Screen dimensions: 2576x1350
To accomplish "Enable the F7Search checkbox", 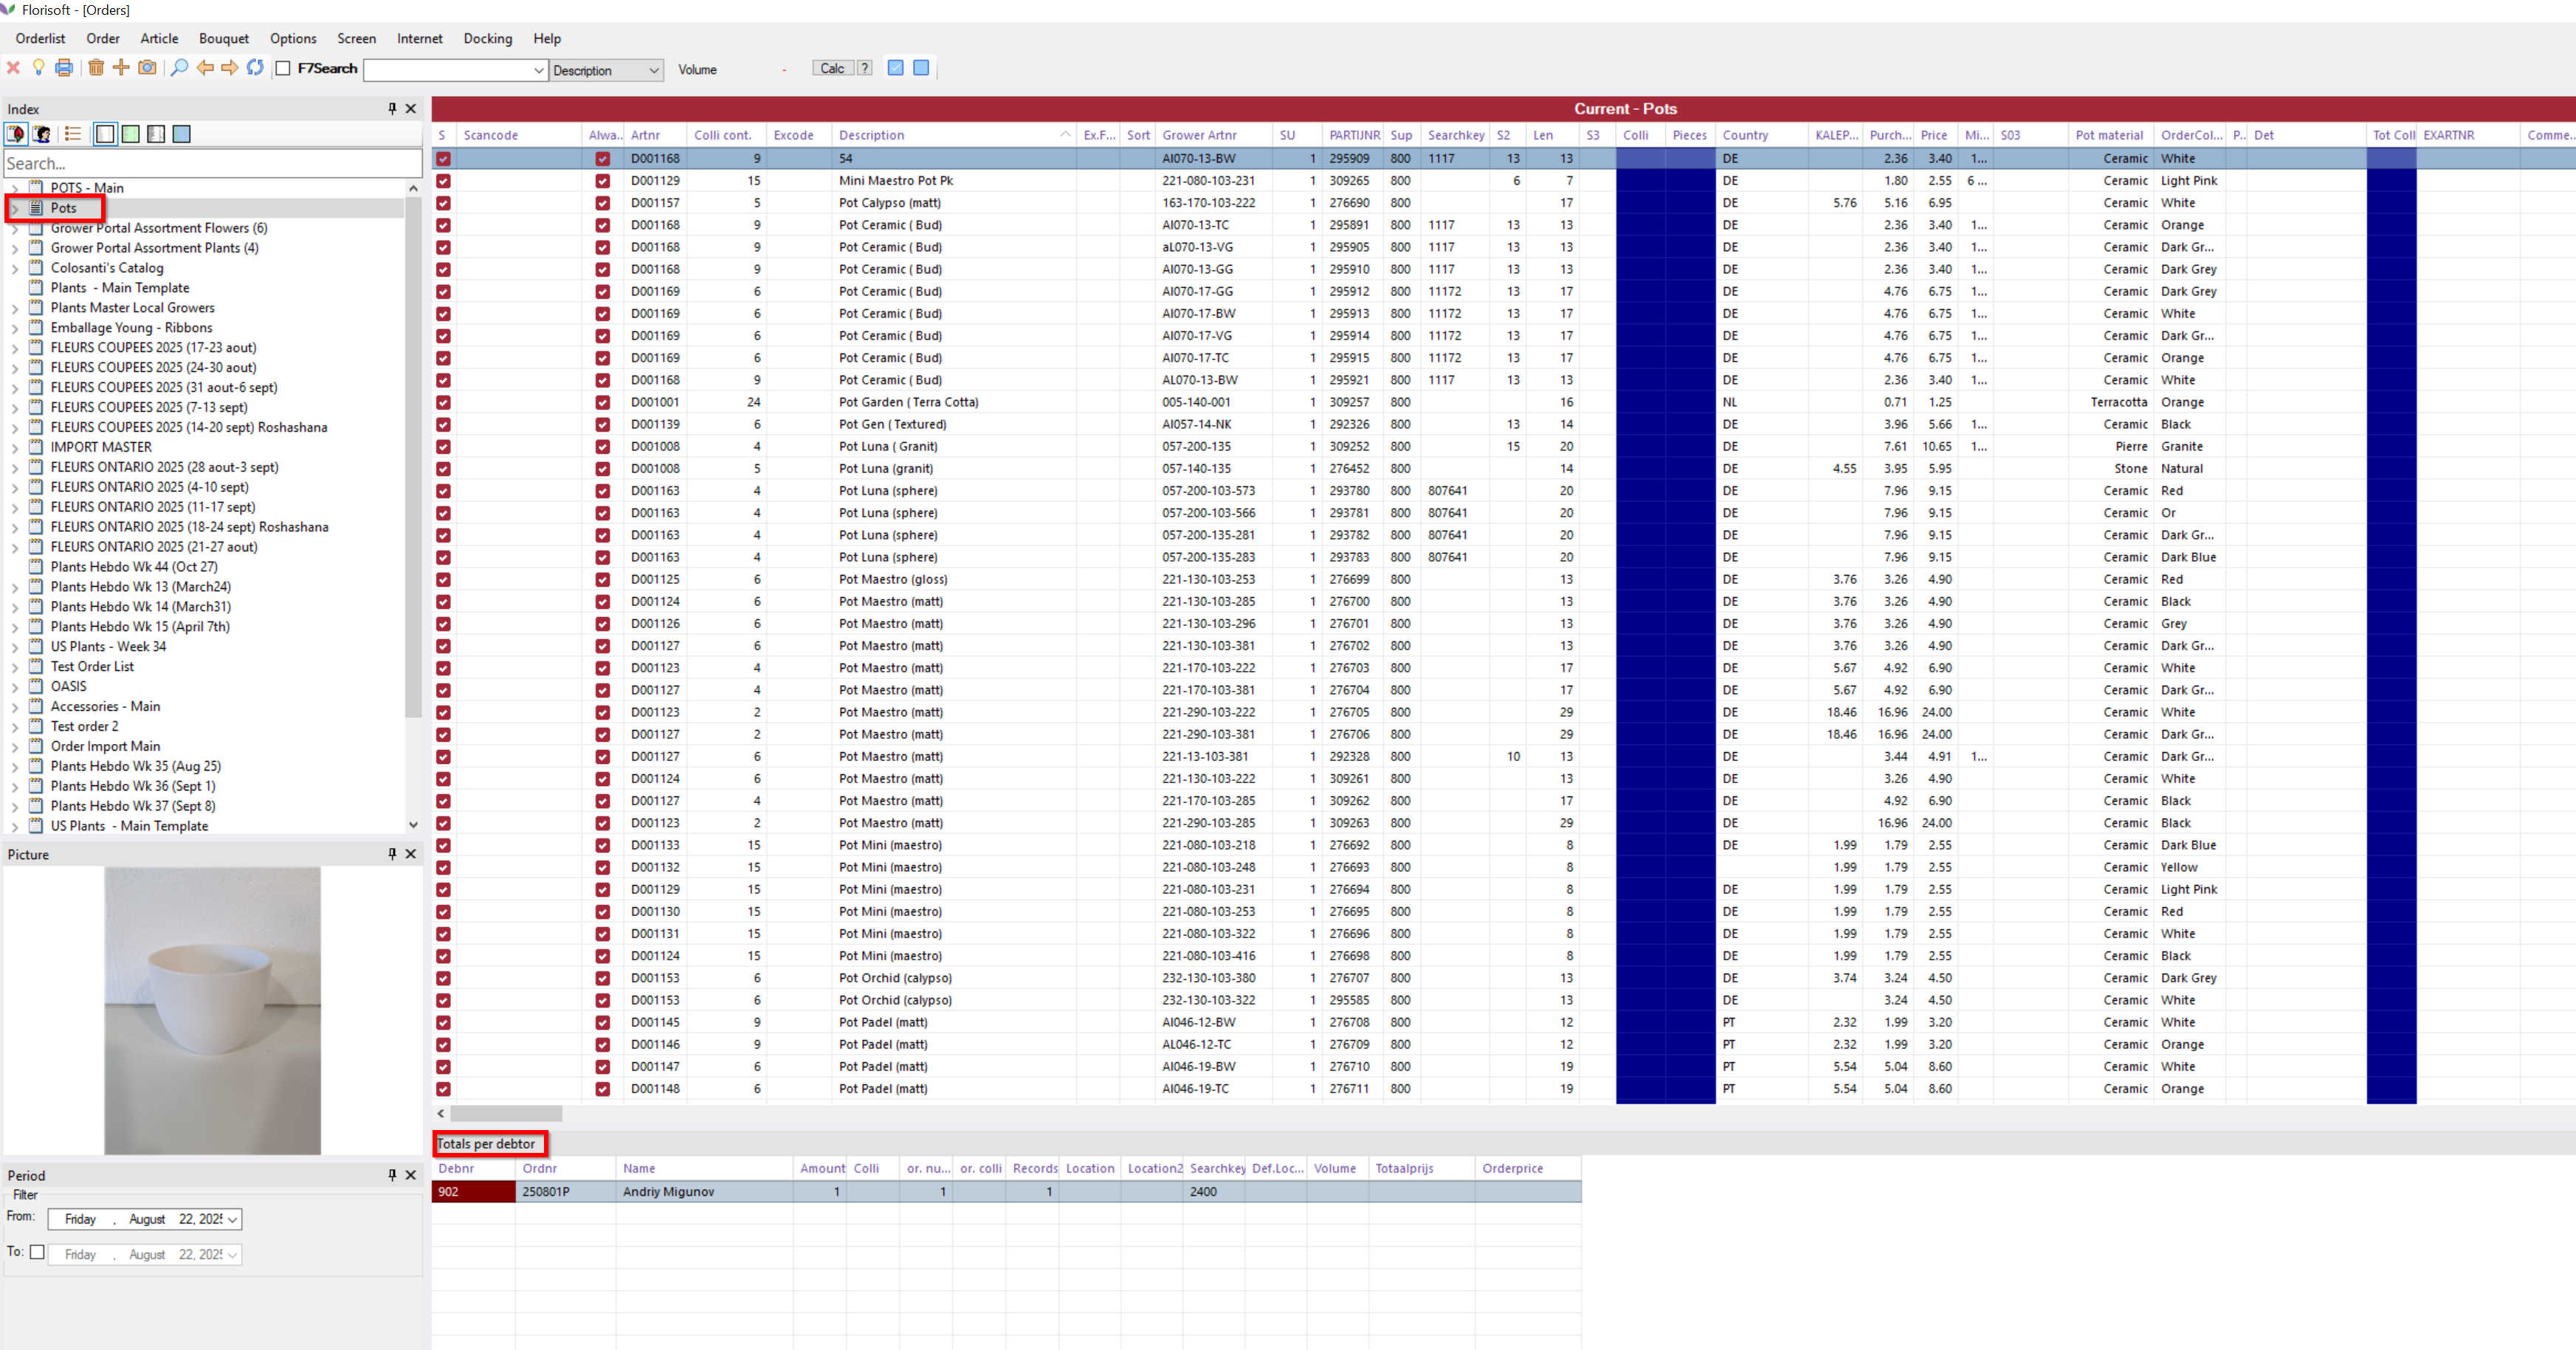I will 283,69.
